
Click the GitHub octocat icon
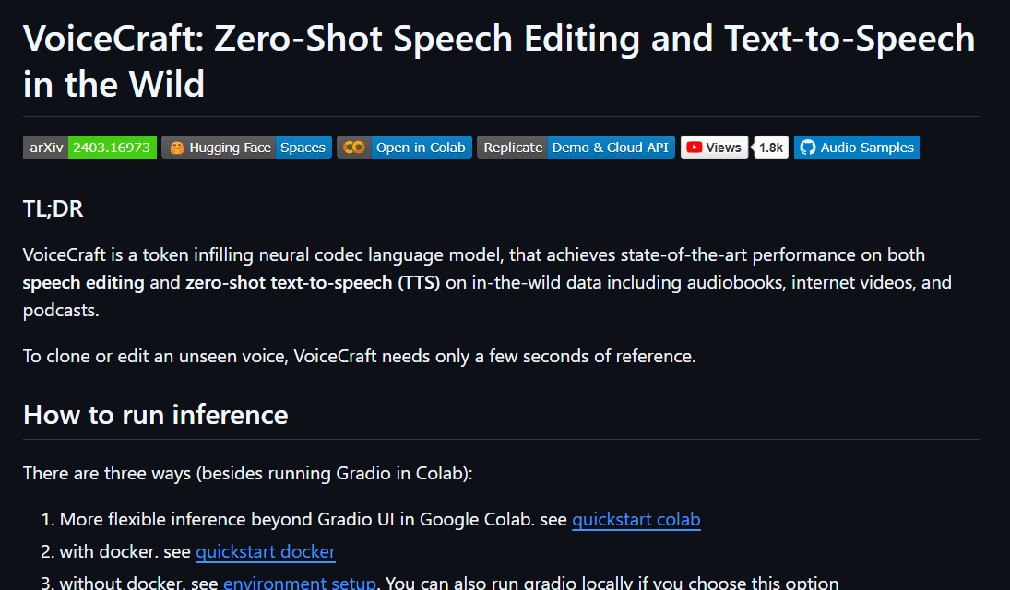[808, 147]
